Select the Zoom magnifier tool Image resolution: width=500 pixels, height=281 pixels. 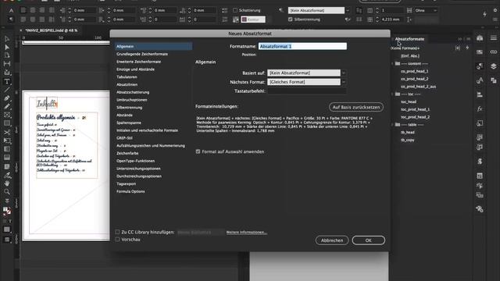[x=7, y=191]
